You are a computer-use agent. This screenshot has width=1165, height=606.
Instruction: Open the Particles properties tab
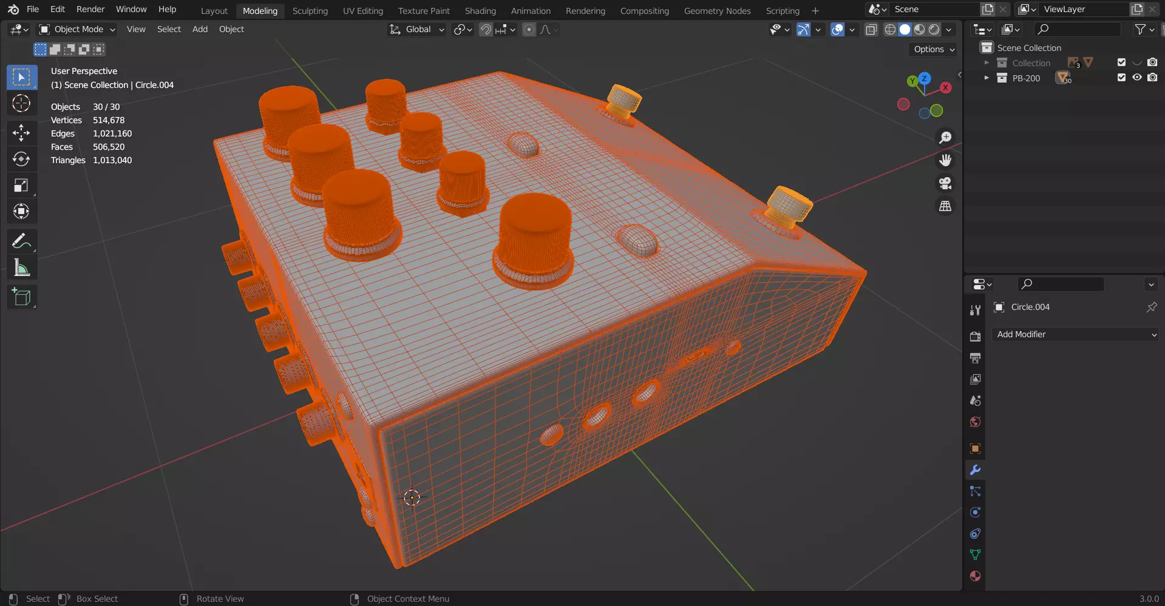[975, 491]
